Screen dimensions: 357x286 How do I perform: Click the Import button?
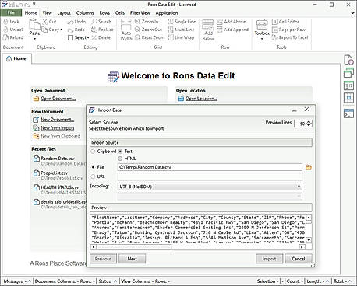pos(269,259)
